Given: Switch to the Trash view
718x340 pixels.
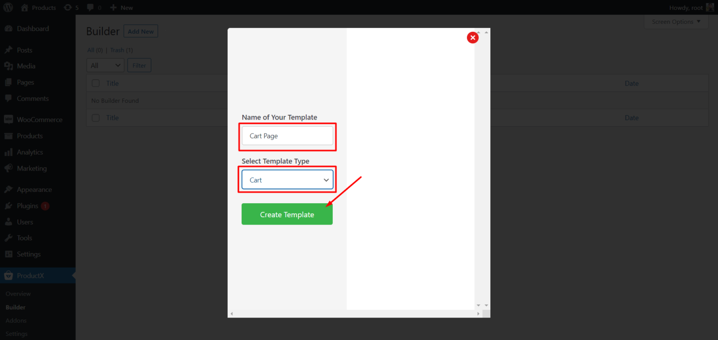Looking at the screenshot, I should click(x=117, y=50).
